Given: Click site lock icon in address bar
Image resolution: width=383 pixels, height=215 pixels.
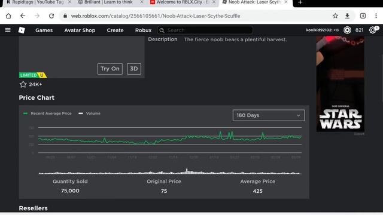Looking at the screenshot, I should tap(65, 16).
